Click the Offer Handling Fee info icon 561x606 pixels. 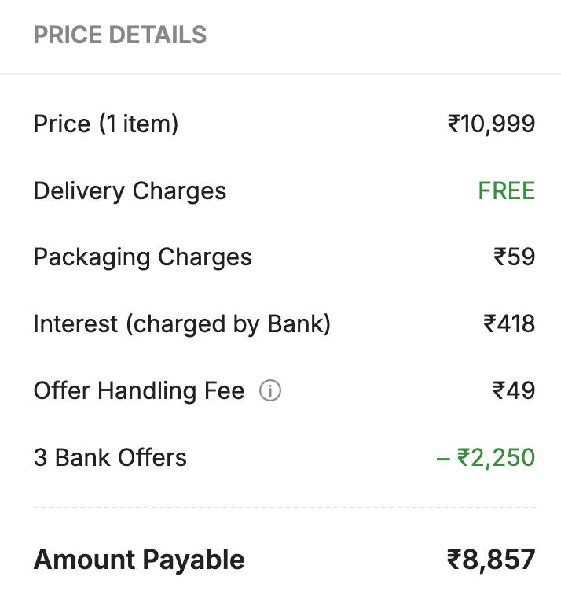(x=270, y=390)
